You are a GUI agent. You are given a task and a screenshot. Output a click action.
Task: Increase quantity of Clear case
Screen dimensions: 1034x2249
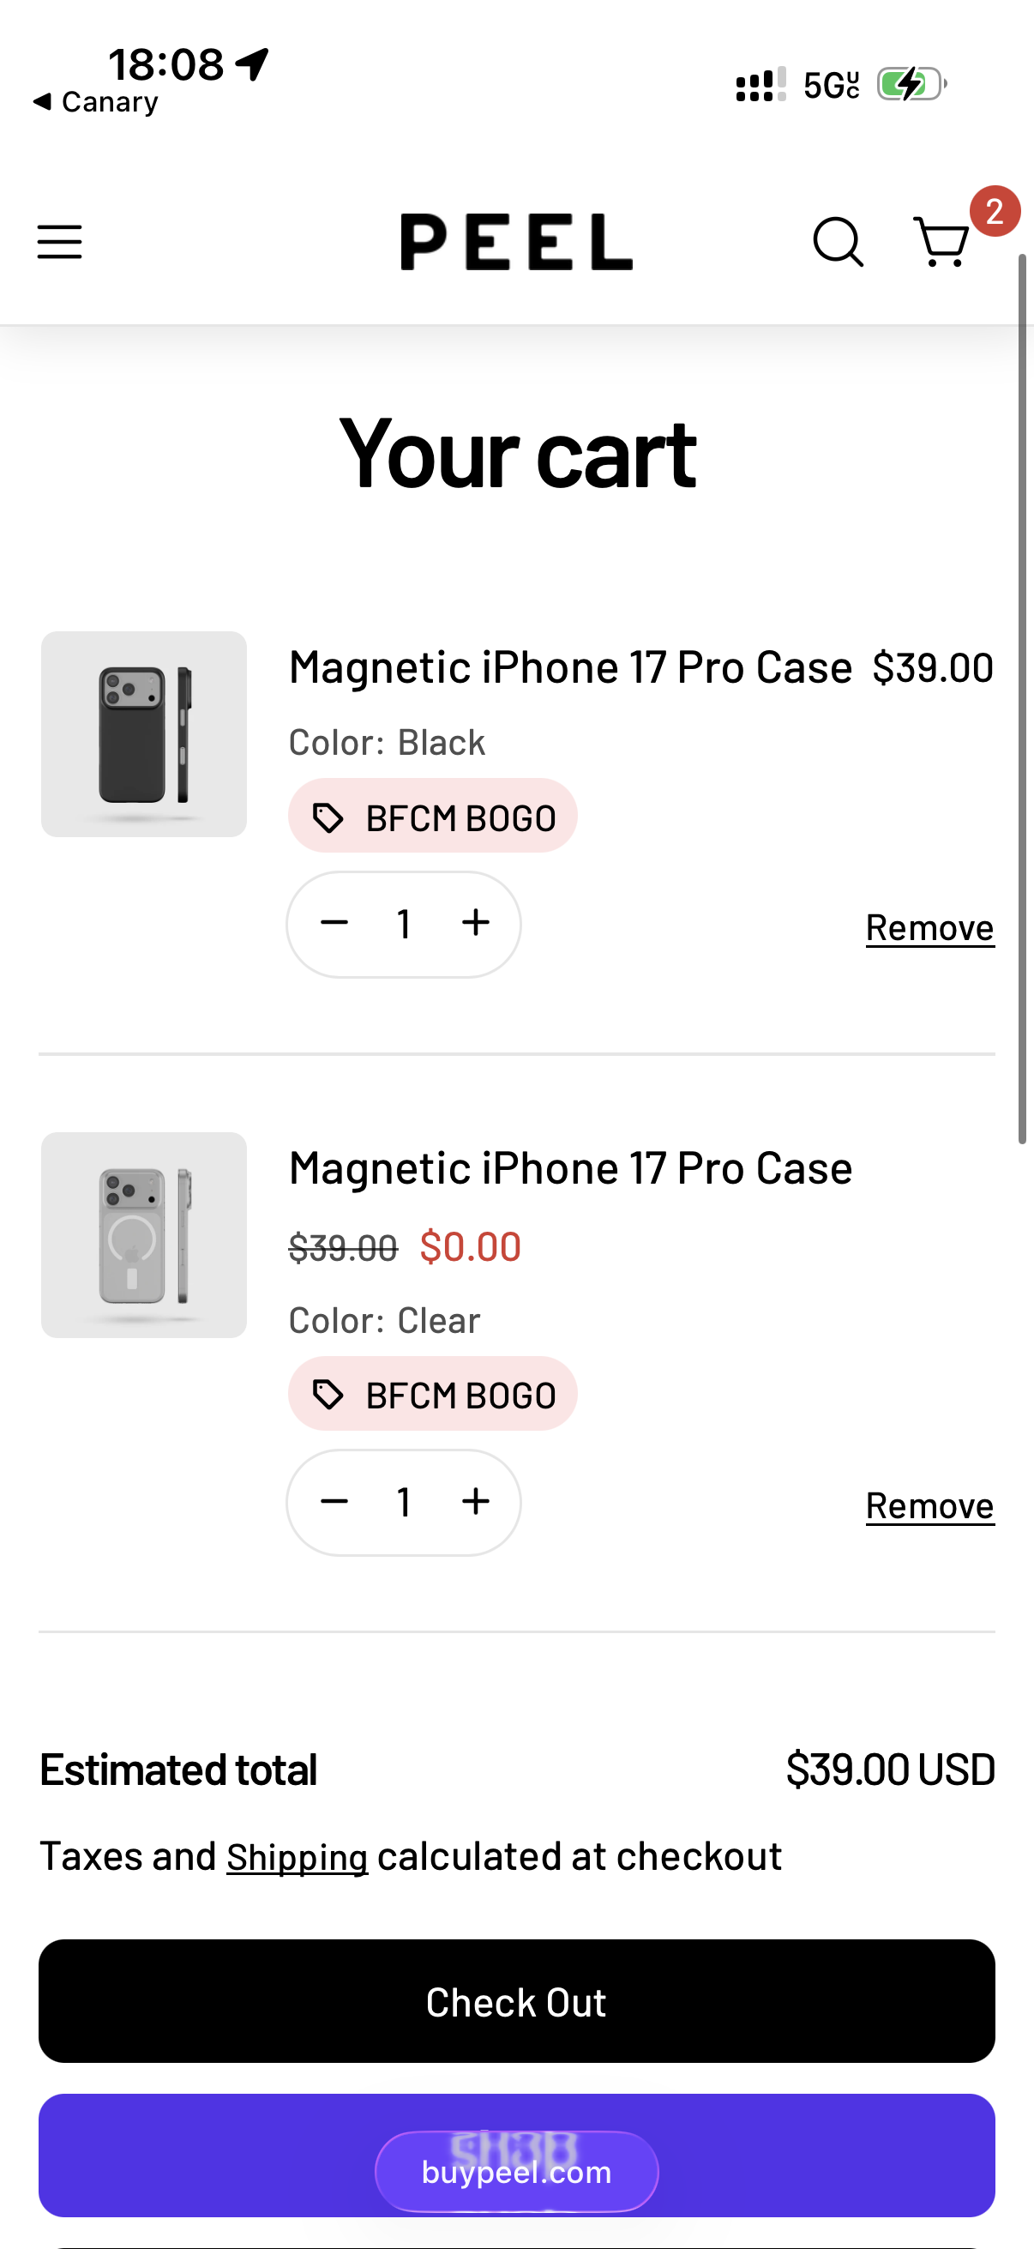(x=476, y=1501)
